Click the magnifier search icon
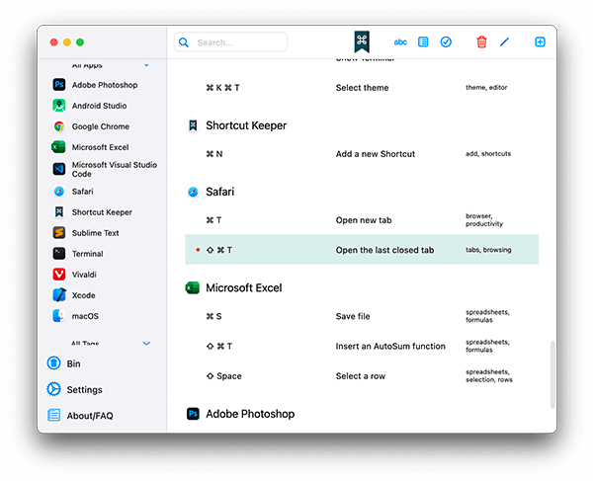Image resolution: width=593 pixels, height=481 pixels. point(184,42)
